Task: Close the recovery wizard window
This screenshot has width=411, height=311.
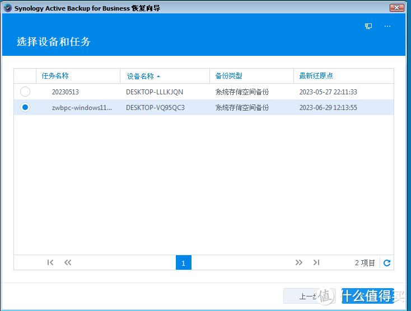Action: pyautogui.click(x=397, y=8)
